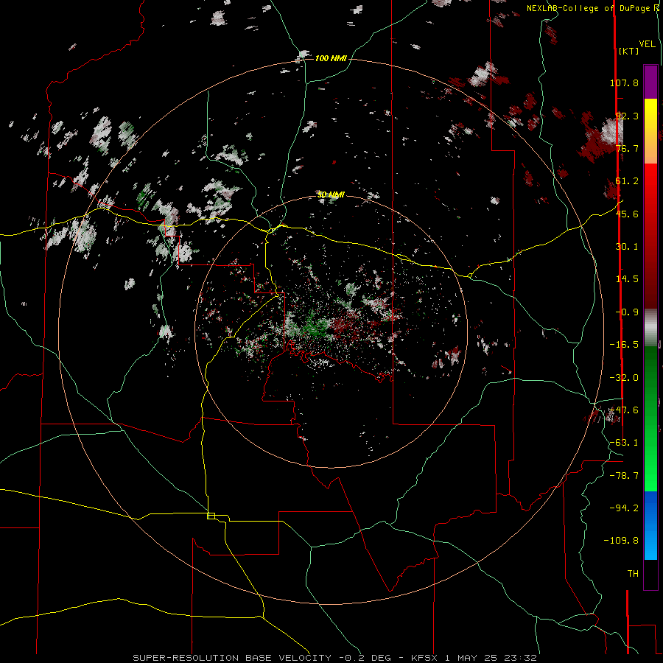663x663 pixels.
Task: Click the 45.6 velocity scale value
Action: click(627, 214)
